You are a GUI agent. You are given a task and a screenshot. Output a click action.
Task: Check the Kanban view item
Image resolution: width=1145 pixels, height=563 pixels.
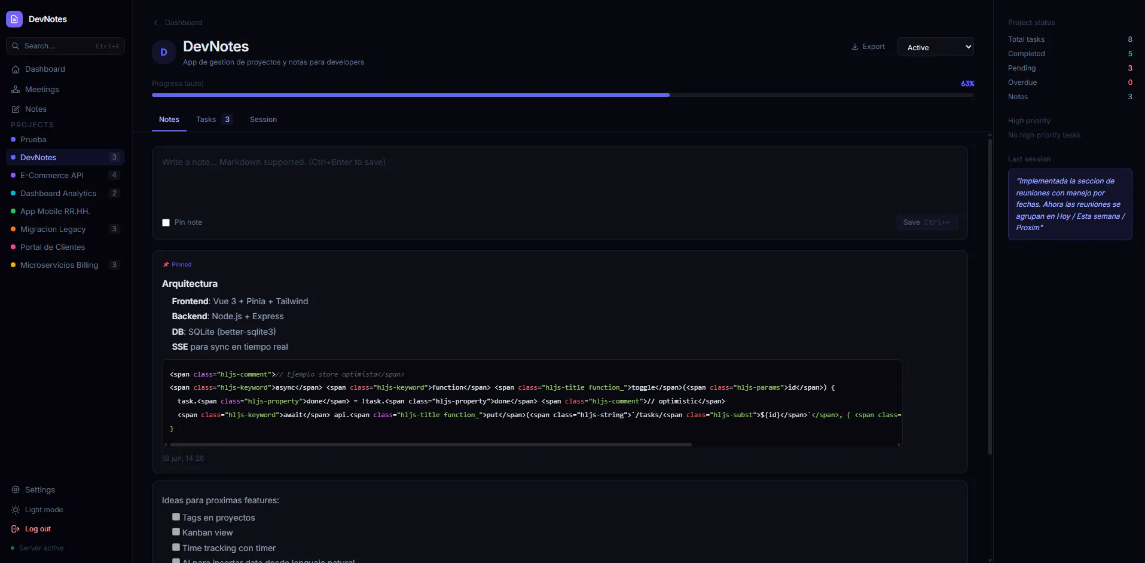coord(176,532)
